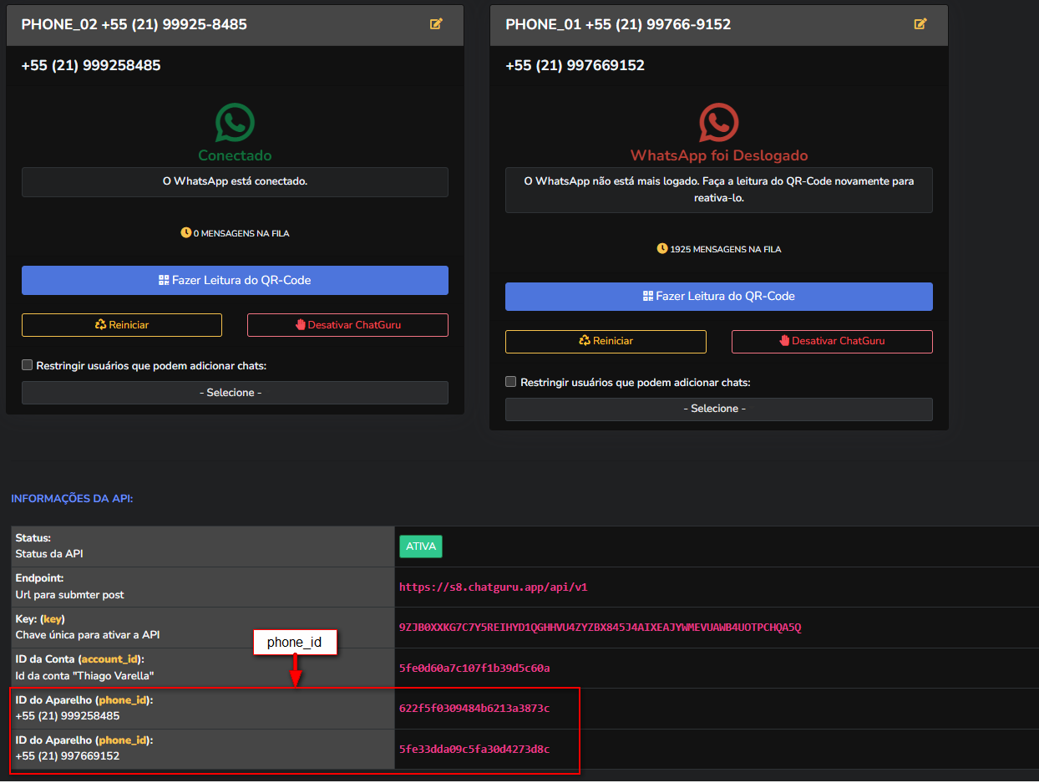Click the edit icon on the PHONE_01 card
The height and width of the screenshot is (783, 1039).
(x=920, y=24)
